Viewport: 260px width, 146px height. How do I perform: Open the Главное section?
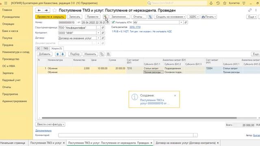tap(7, 10)
